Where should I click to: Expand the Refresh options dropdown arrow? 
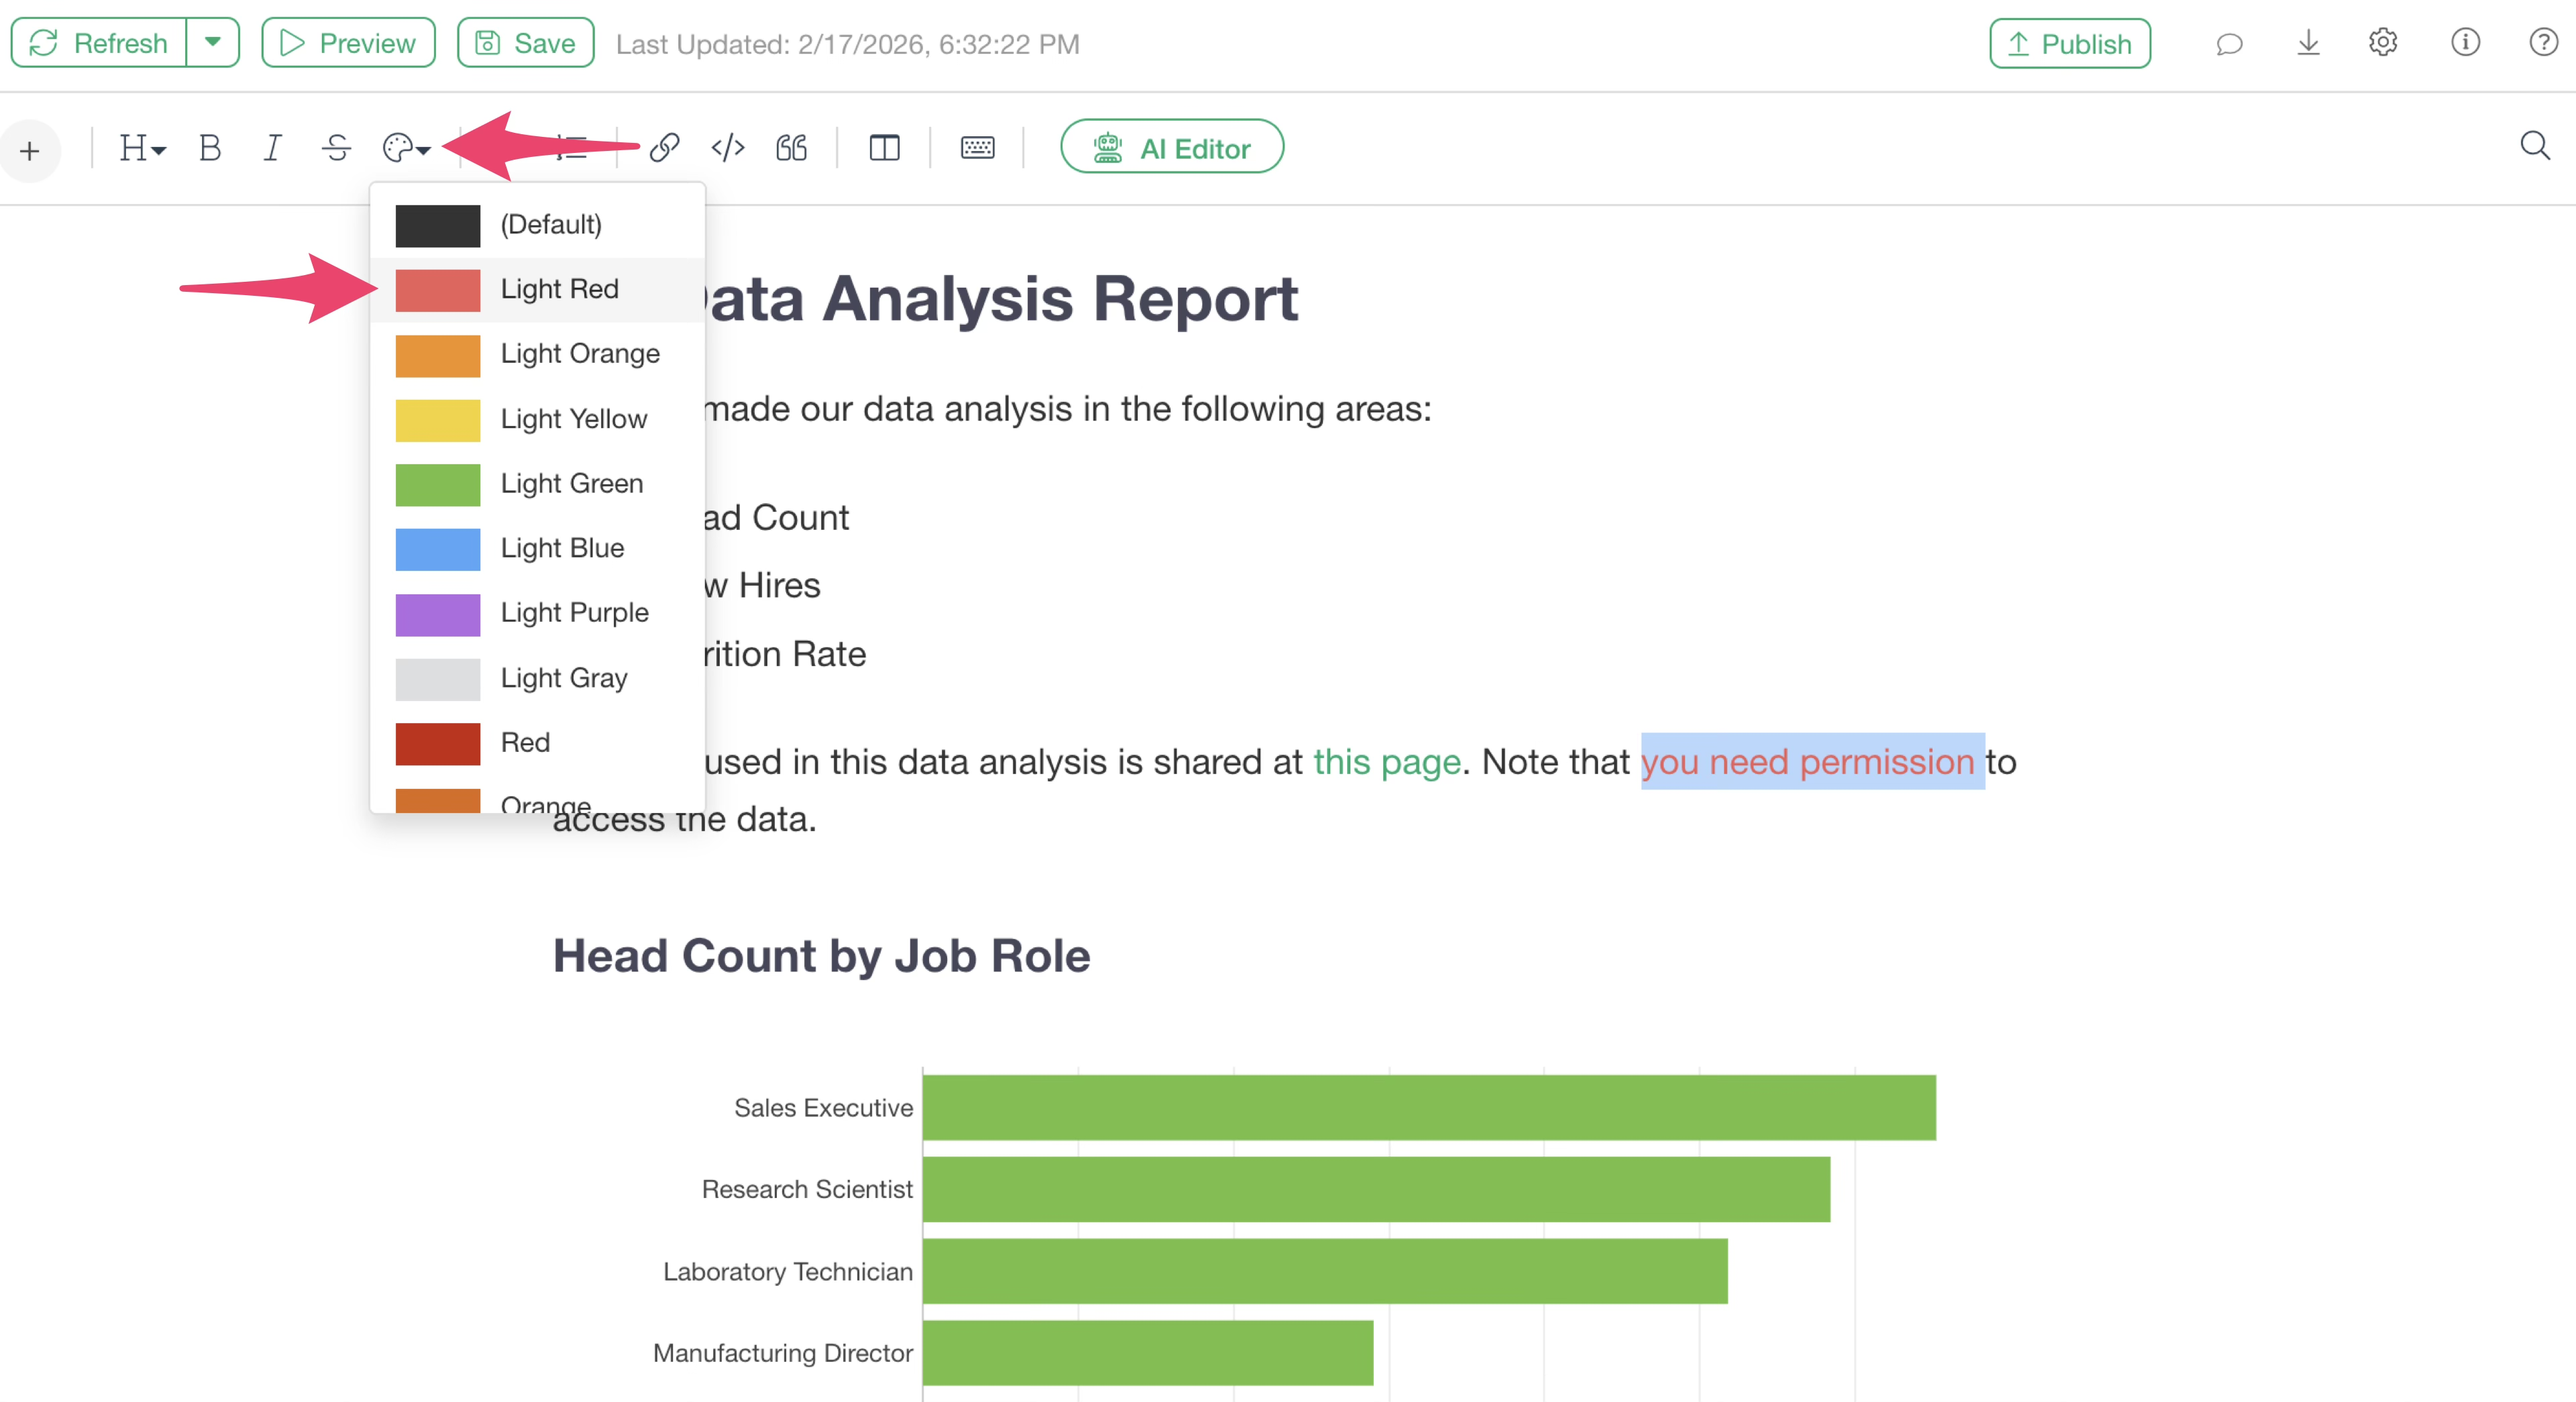click(212, 42)
